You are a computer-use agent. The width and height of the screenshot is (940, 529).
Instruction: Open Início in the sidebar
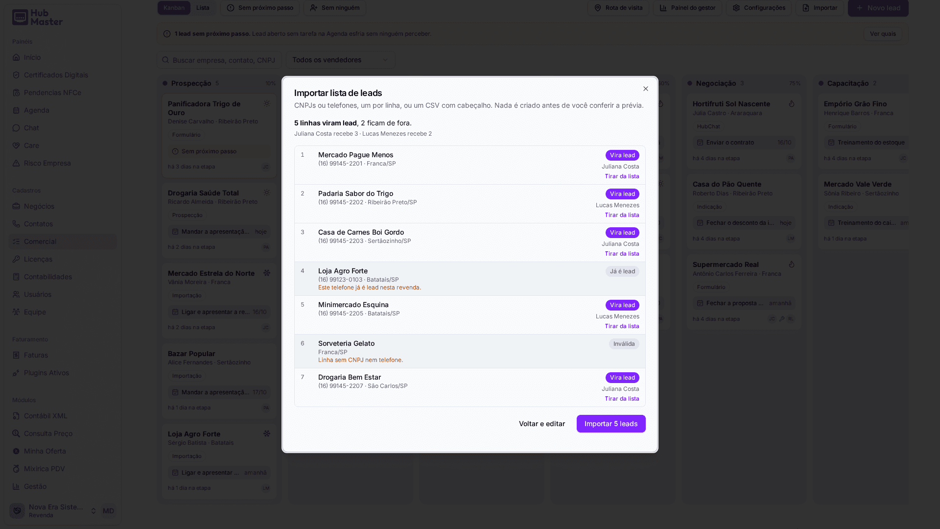(63, 57)
